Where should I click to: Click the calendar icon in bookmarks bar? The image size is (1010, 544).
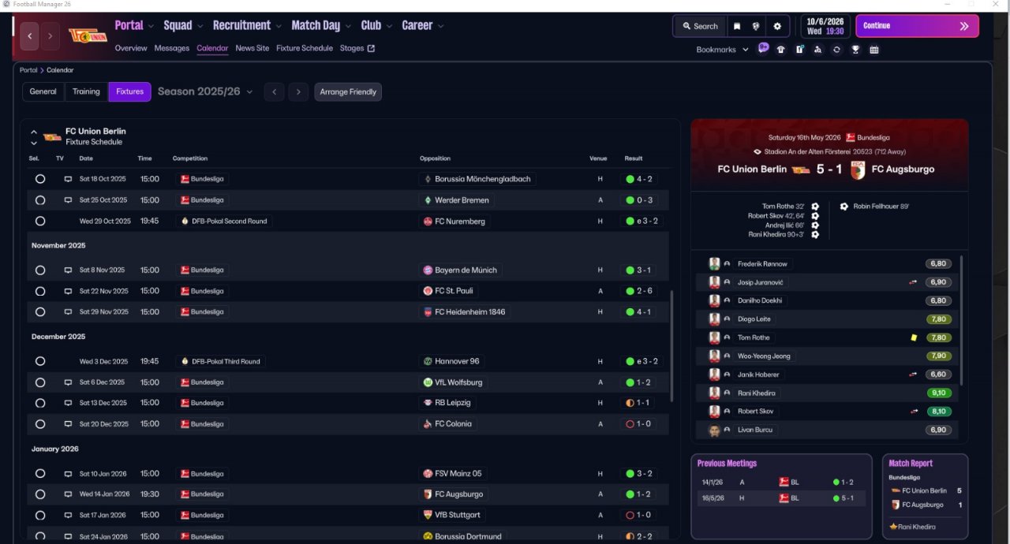(x=874, y=50)
